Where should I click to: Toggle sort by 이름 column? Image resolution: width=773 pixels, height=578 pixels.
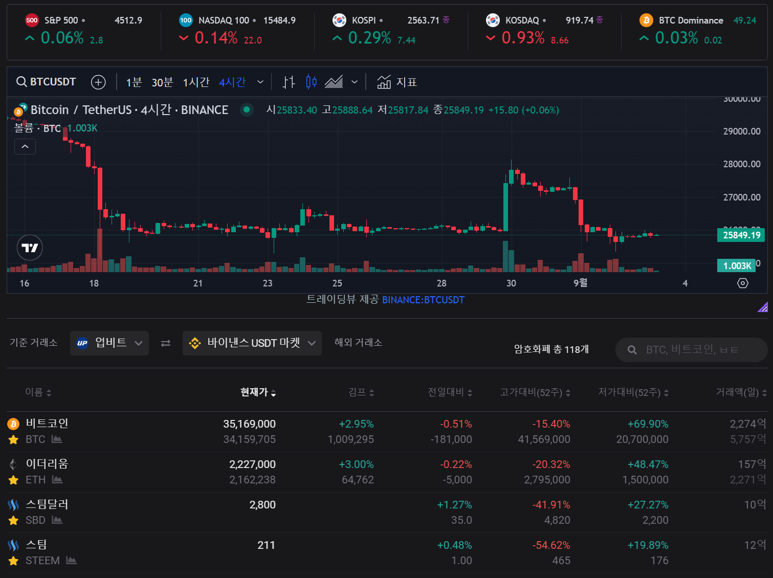click(38, 392)
